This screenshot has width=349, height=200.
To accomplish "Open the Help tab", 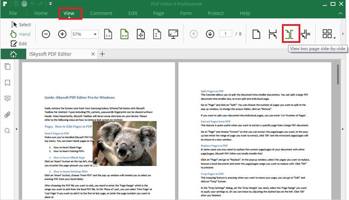I will (x=245, y=13).
